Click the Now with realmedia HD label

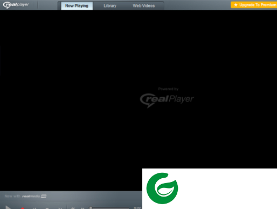[x=25, y=196]
